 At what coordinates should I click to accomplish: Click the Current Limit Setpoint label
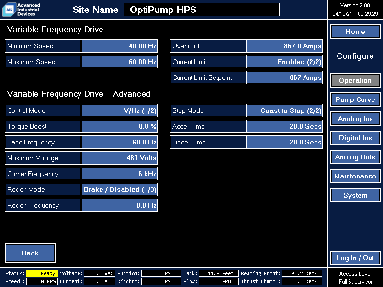point(202,77)
